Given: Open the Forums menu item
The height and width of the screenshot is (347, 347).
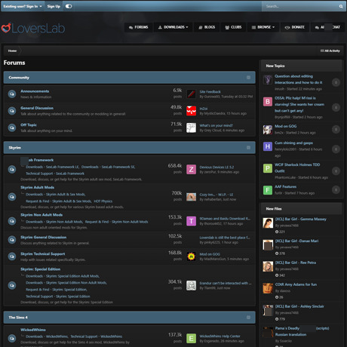Looking at the screenshot, I should 138,27.
